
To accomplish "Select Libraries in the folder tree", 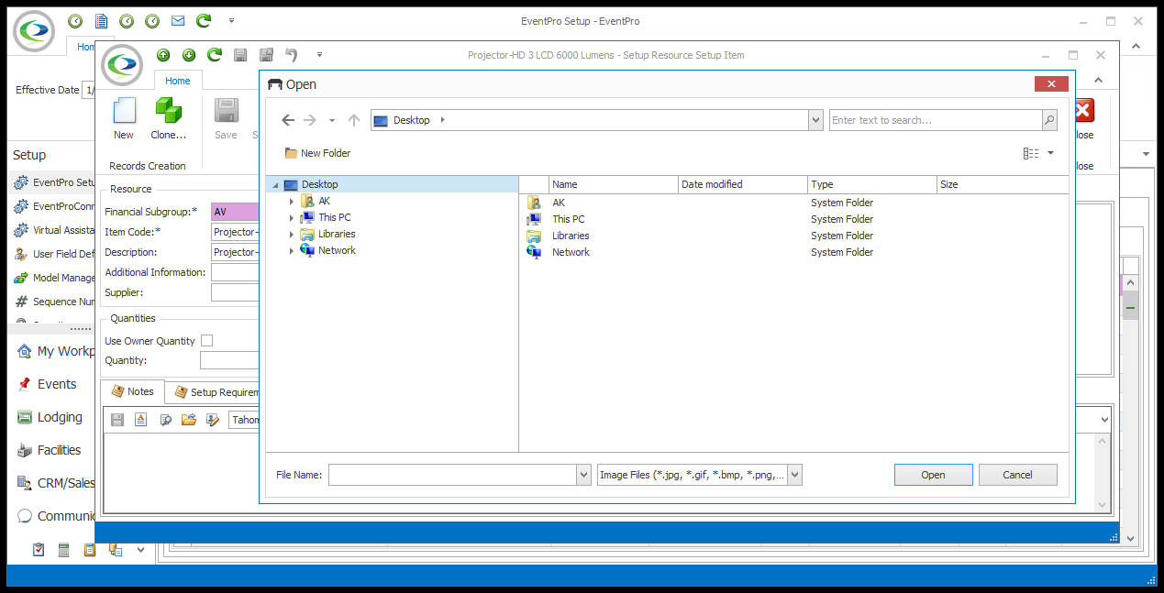I will point(337,234).
